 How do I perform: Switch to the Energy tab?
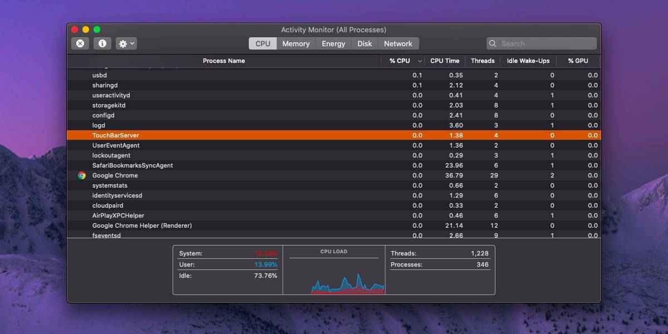pos(333,43)
